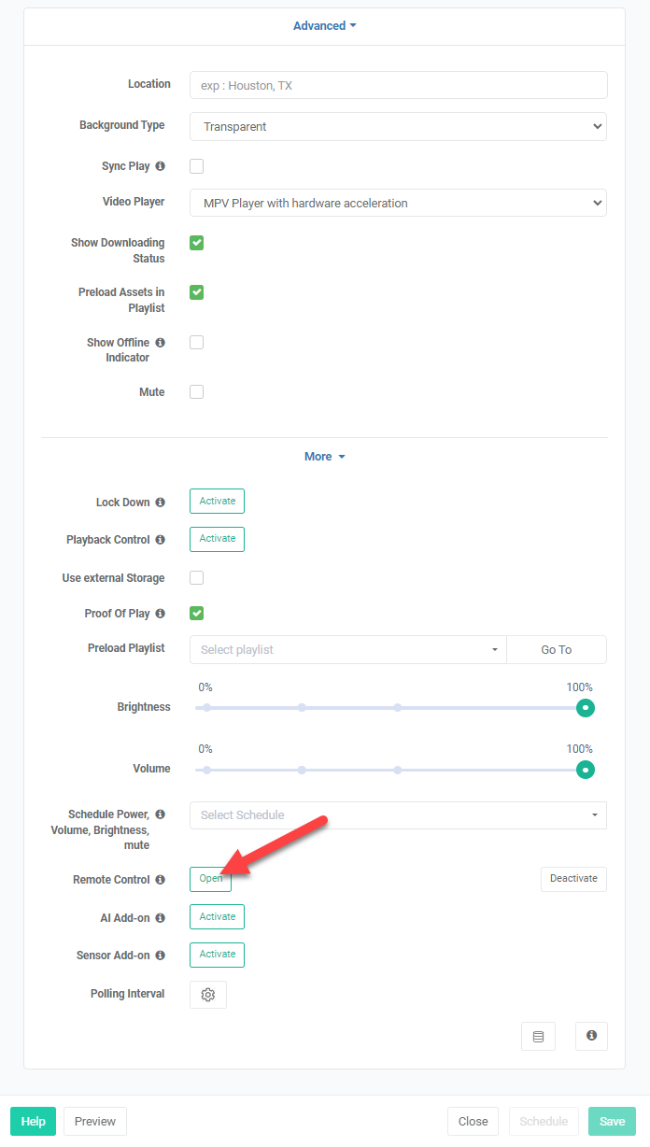Open Remote Control with the Open button

point(210,879)
